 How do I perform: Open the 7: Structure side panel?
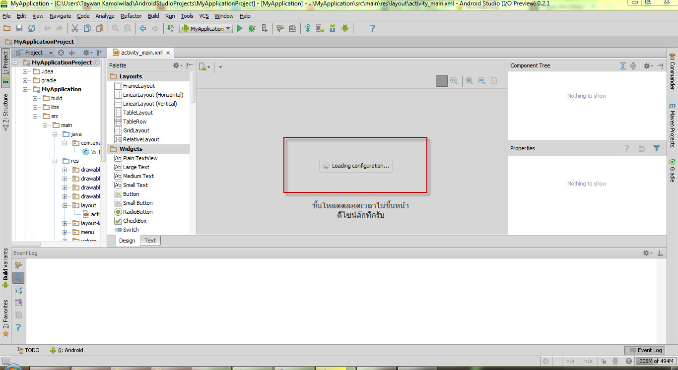[x=5, y=112]
